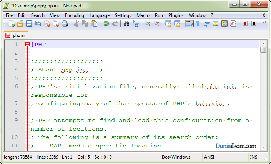Open Find with the binoculars icon
This screenshot has width=271, height=164.
(x=126, y=23)
